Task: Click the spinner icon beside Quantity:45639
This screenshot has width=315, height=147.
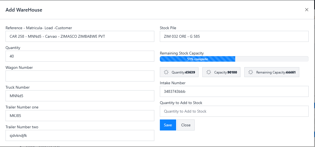Action: (166, 72)
